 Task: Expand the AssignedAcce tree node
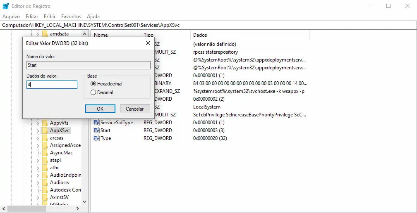(38, 145)
